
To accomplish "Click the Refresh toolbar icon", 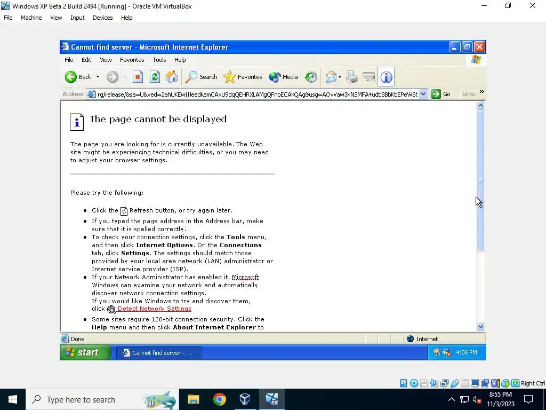I will (x=155, y=77).
